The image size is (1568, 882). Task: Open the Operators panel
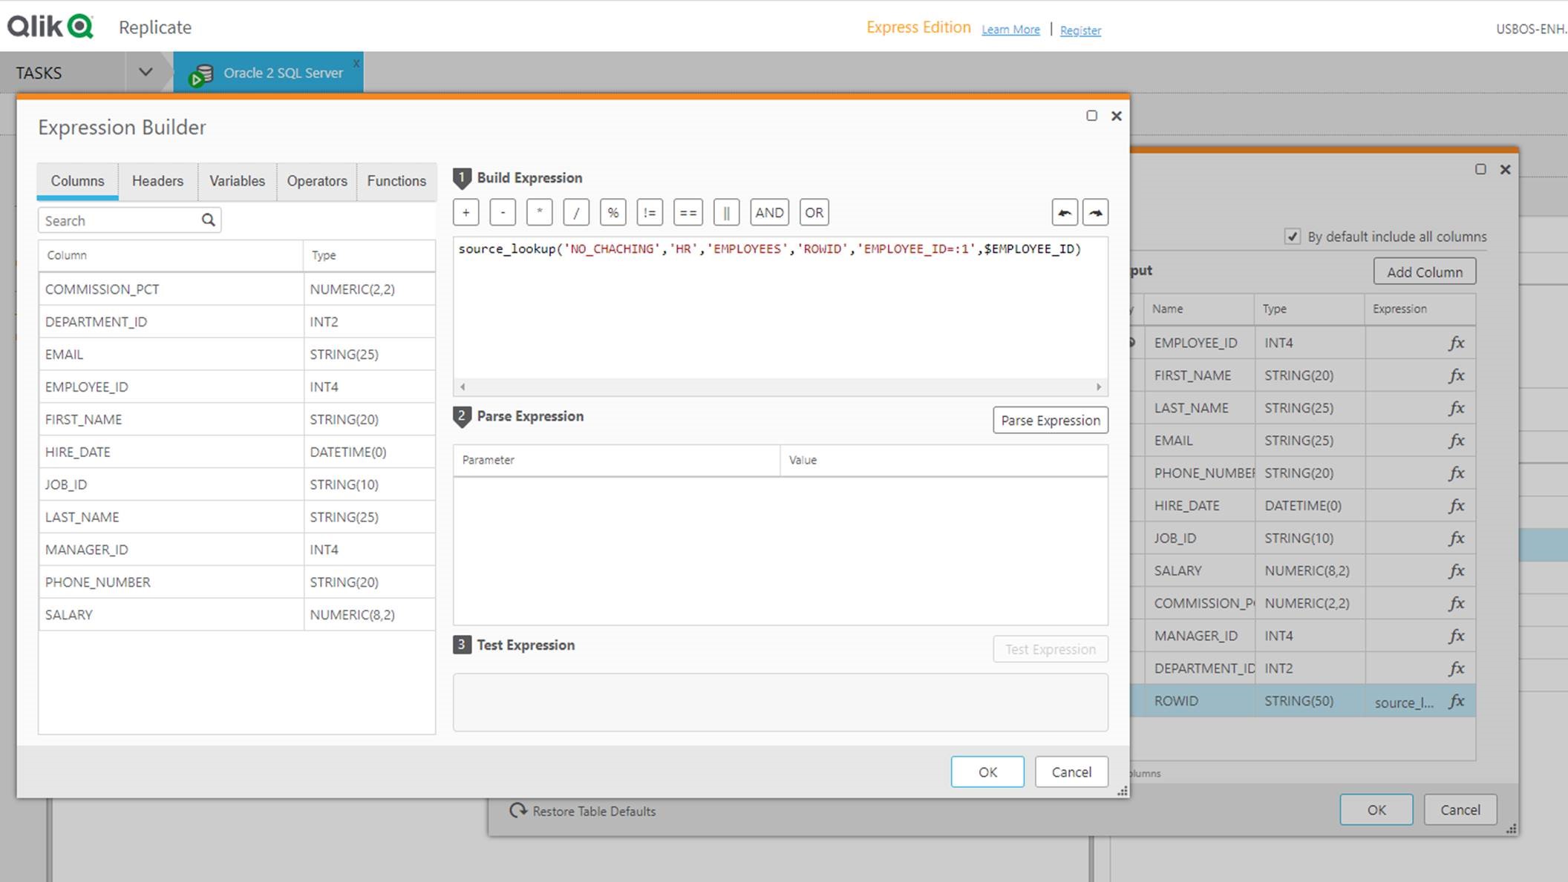[x=316, y=180]
